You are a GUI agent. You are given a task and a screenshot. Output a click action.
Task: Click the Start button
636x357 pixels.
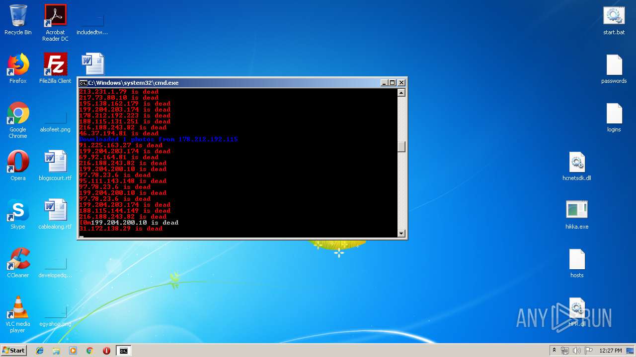pyautogui.click(x=14, y=351)
